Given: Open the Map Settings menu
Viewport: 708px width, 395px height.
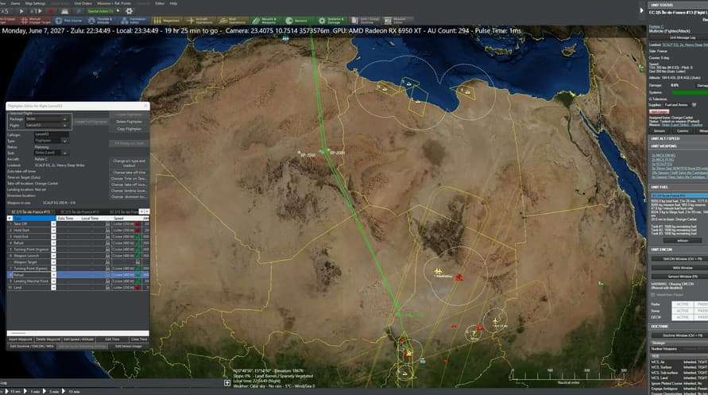Looking at the screenshot, I should (35, 3).
